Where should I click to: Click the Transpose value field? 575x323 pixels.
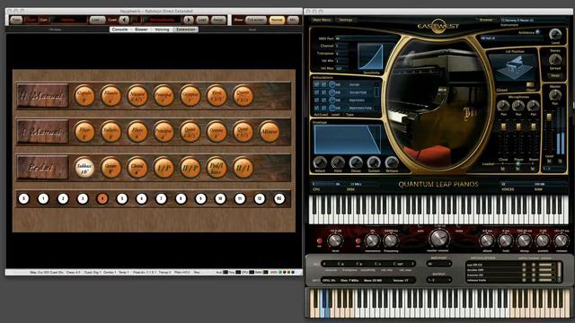tap(341, 54)
